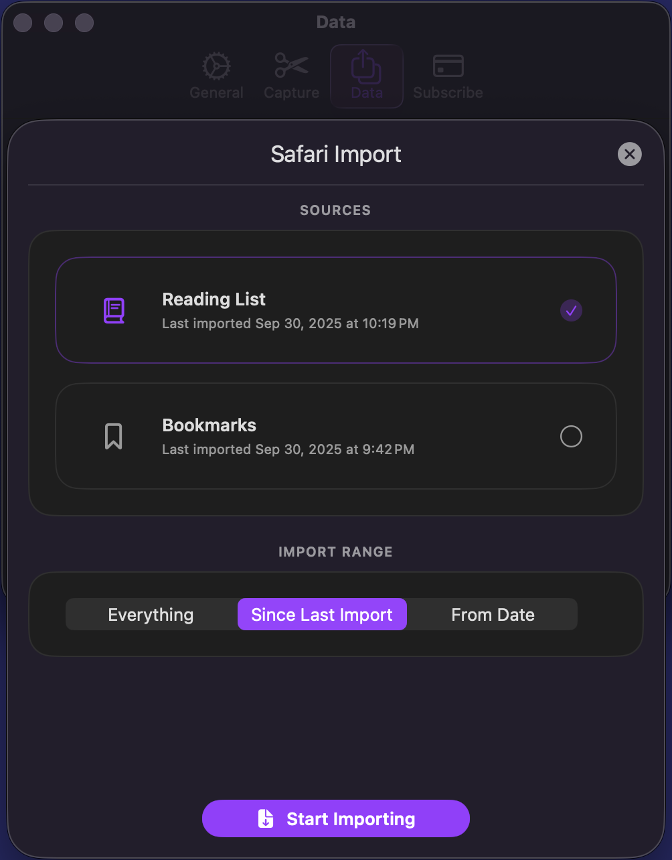Click the Capture scissors icon
The image size is (672, 860).
point(291,66)
